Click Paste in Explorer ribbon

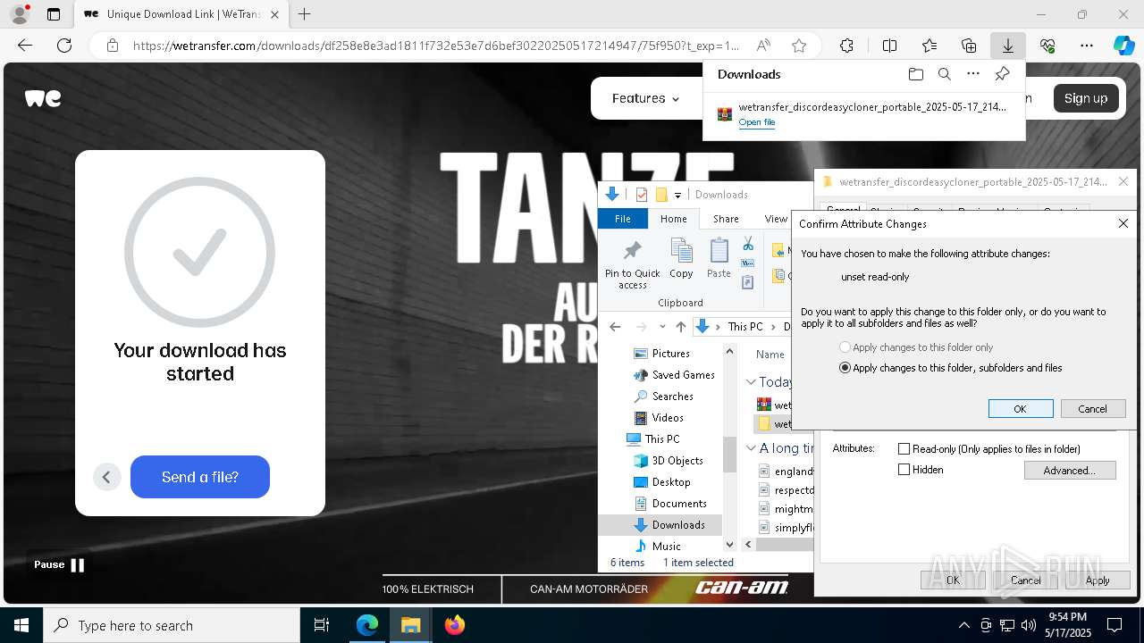pyautogui.click(x=719, y=259)
